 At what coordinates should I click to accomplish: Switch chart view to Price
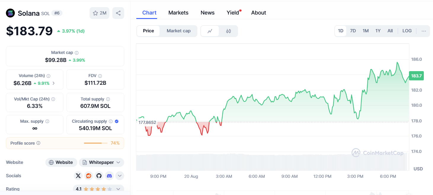(x=148, y=31)
